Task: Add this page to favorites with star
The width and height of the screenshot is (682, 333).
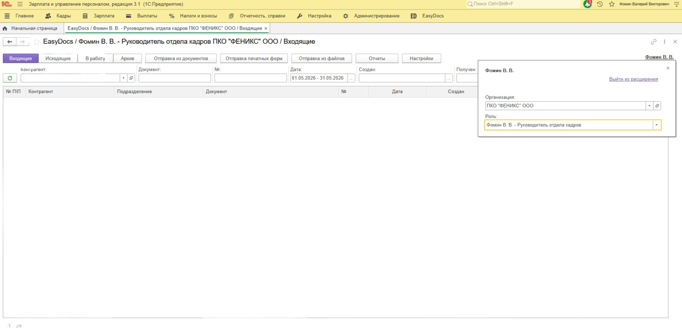Action: pyautogui.click(x=37, y=42)
